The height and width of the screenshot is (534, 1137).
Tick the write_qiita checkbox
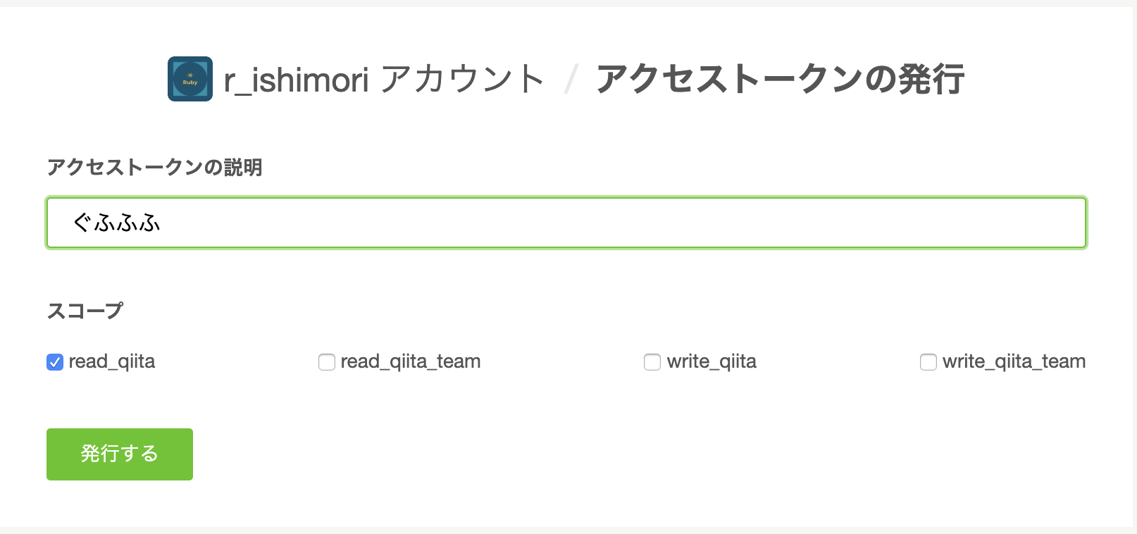(652, 362)
